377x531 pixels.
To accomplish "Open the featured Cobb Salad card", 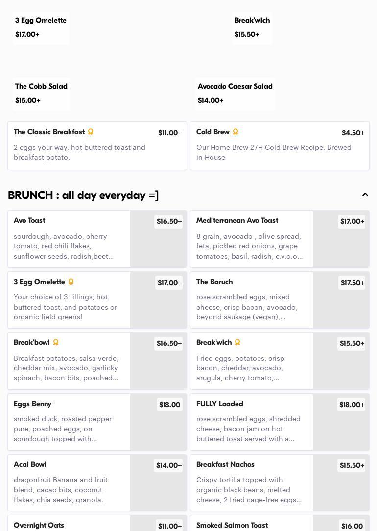I will coord(41,93).
